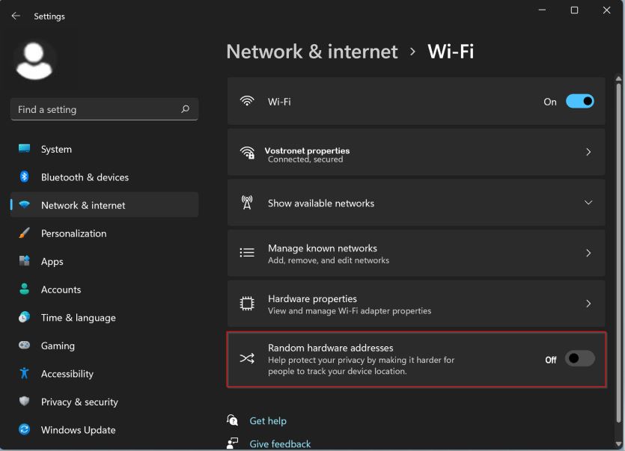
Task: Open Manage known networks chevron
Action: pos(588,253)
